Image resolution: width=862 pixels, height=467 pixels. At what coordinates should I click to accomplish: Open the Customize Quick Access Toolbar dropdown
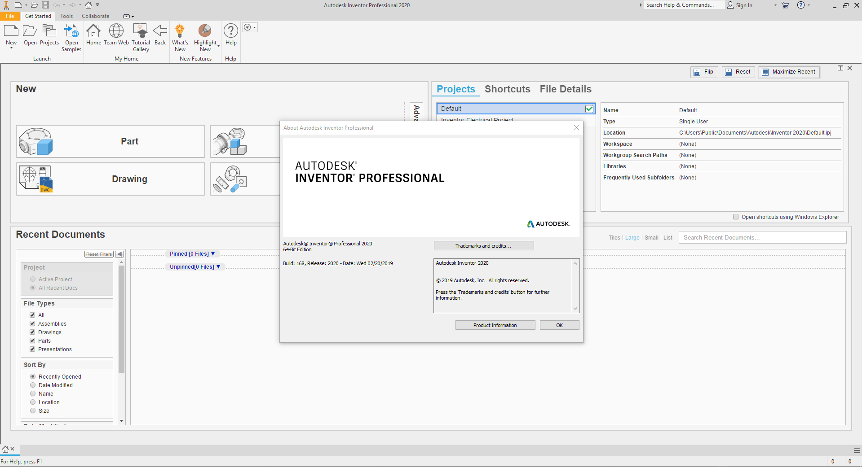click(x=97, y=5)
